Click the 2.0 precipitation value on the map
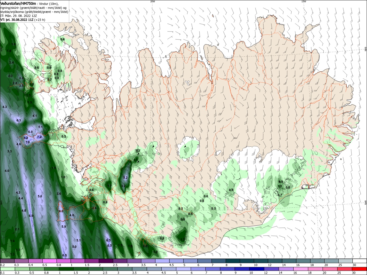 click(x=145, y=246)
